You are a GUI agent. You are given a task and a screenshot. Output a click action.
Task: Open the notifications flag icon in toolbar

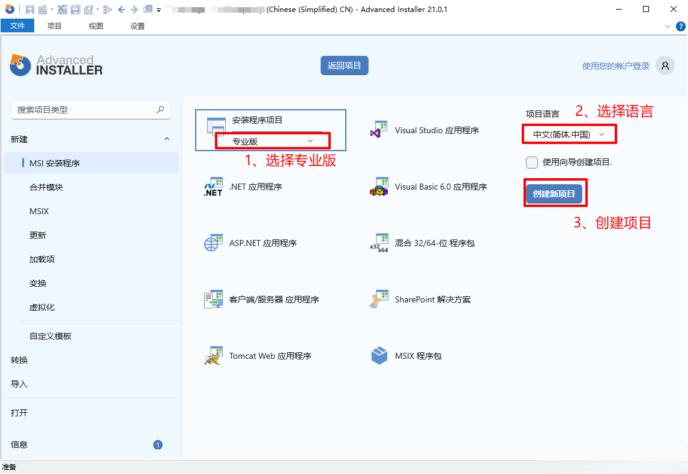[148, 9]
